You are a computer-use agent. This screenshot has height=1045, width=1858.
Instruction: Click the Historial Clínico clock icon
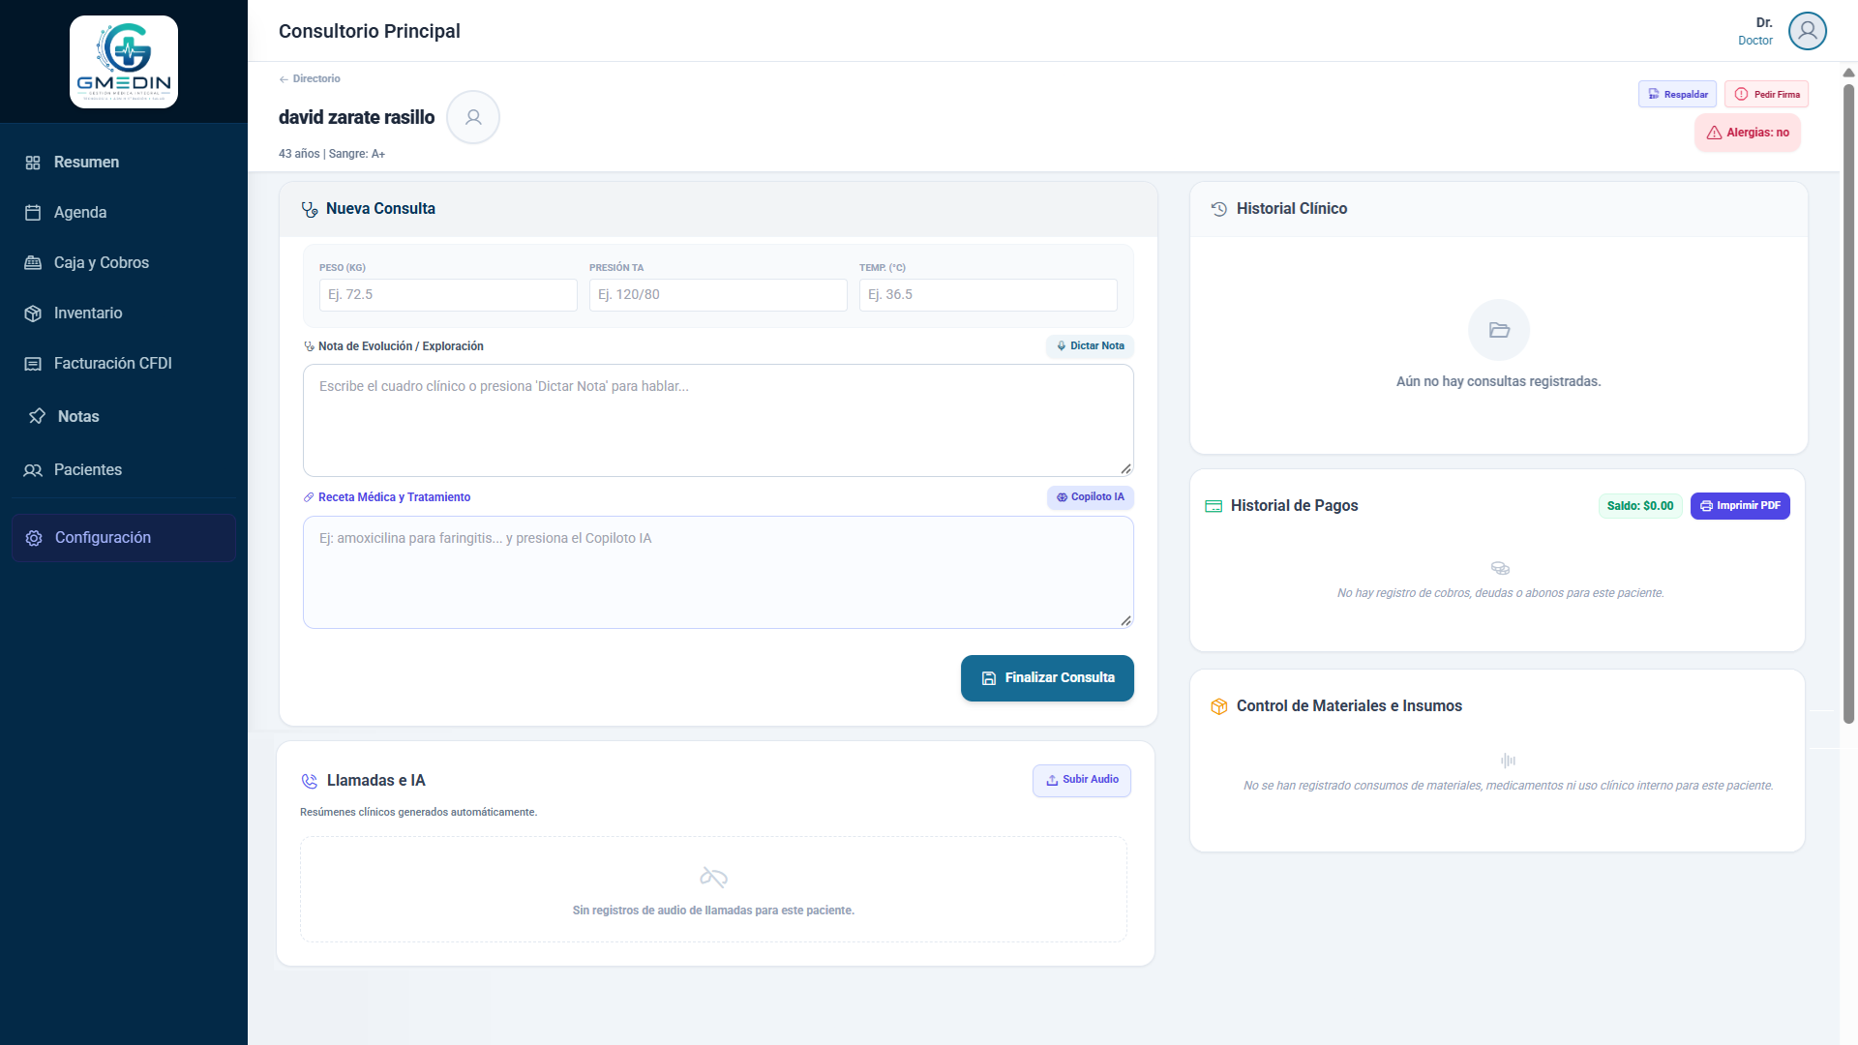[x=1219, y=209]
